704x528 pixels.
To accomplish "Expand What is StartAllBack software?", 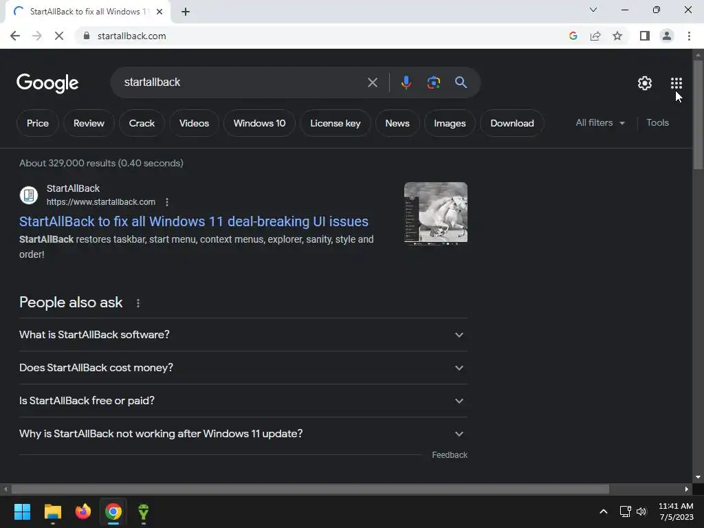I will tap(243, 335).
